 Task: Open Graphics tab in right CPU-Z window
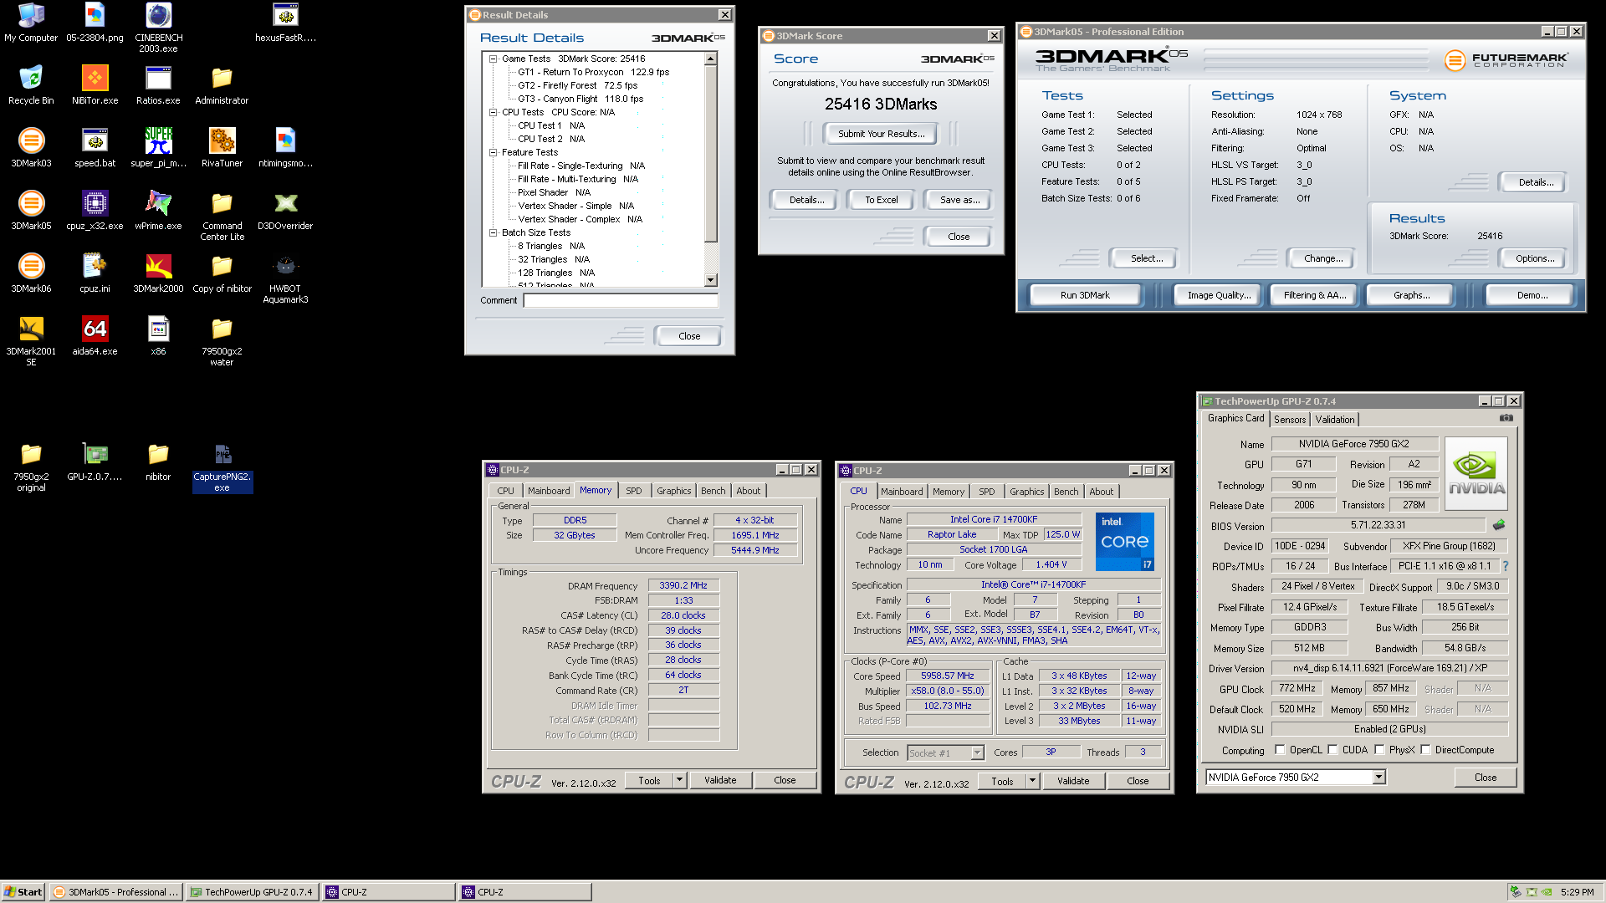[1026, 492]
